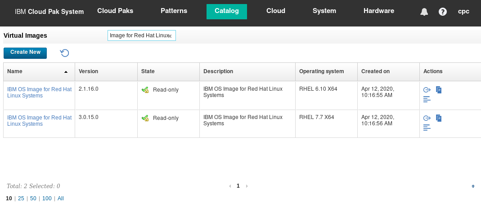481x216 pixels.
Task: Open the help question mark icon
Action: [443, 12]
